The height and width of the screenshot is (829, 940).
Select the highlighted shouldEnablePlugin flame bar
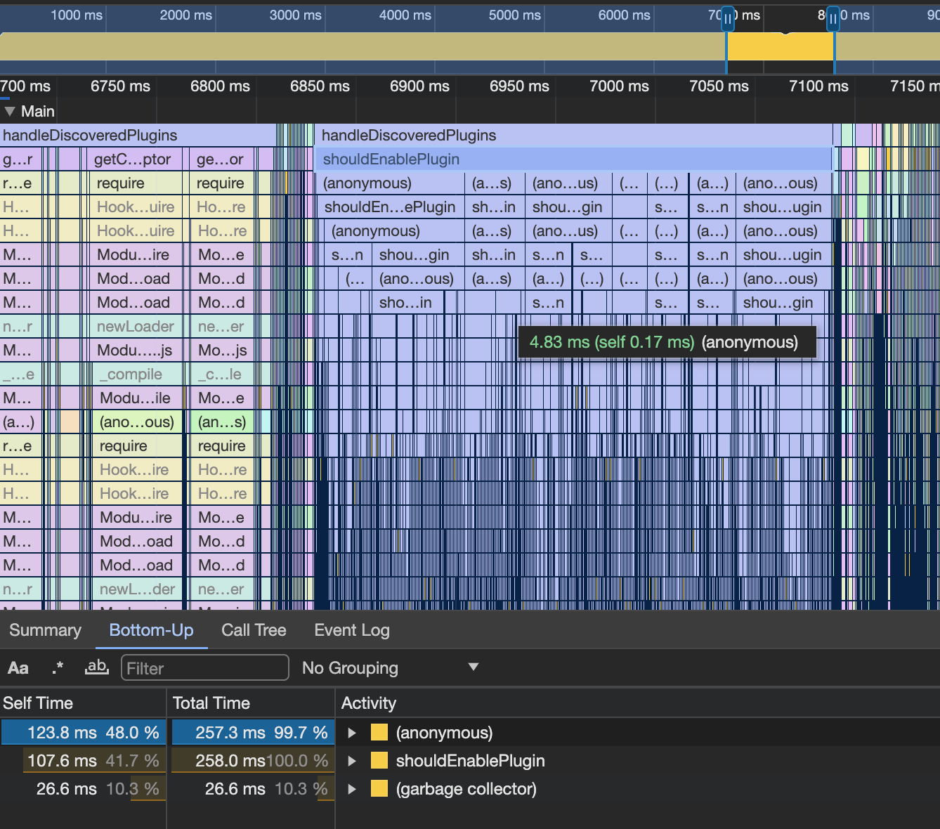click(x=573, y=159)
